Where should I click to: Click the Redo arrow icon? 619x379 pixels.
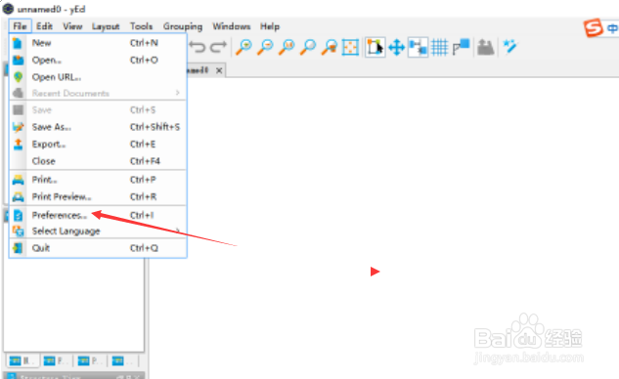point(218,47)
